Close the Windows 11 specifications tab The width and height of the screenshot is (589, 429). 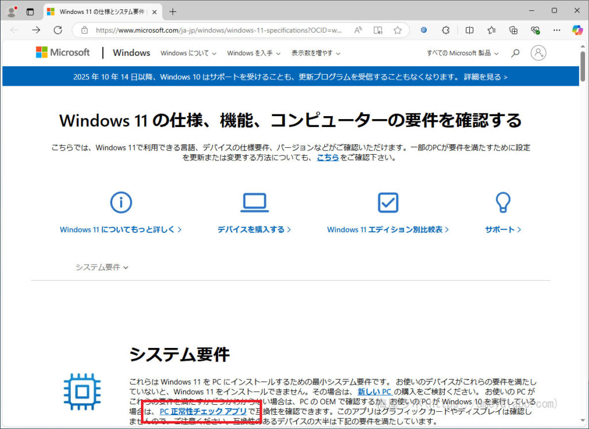tap(154, 12)
